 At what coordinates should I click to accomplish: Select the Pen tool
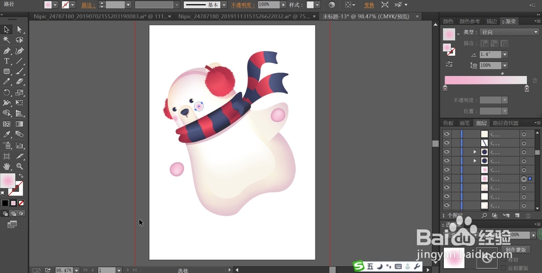[7, 51]
